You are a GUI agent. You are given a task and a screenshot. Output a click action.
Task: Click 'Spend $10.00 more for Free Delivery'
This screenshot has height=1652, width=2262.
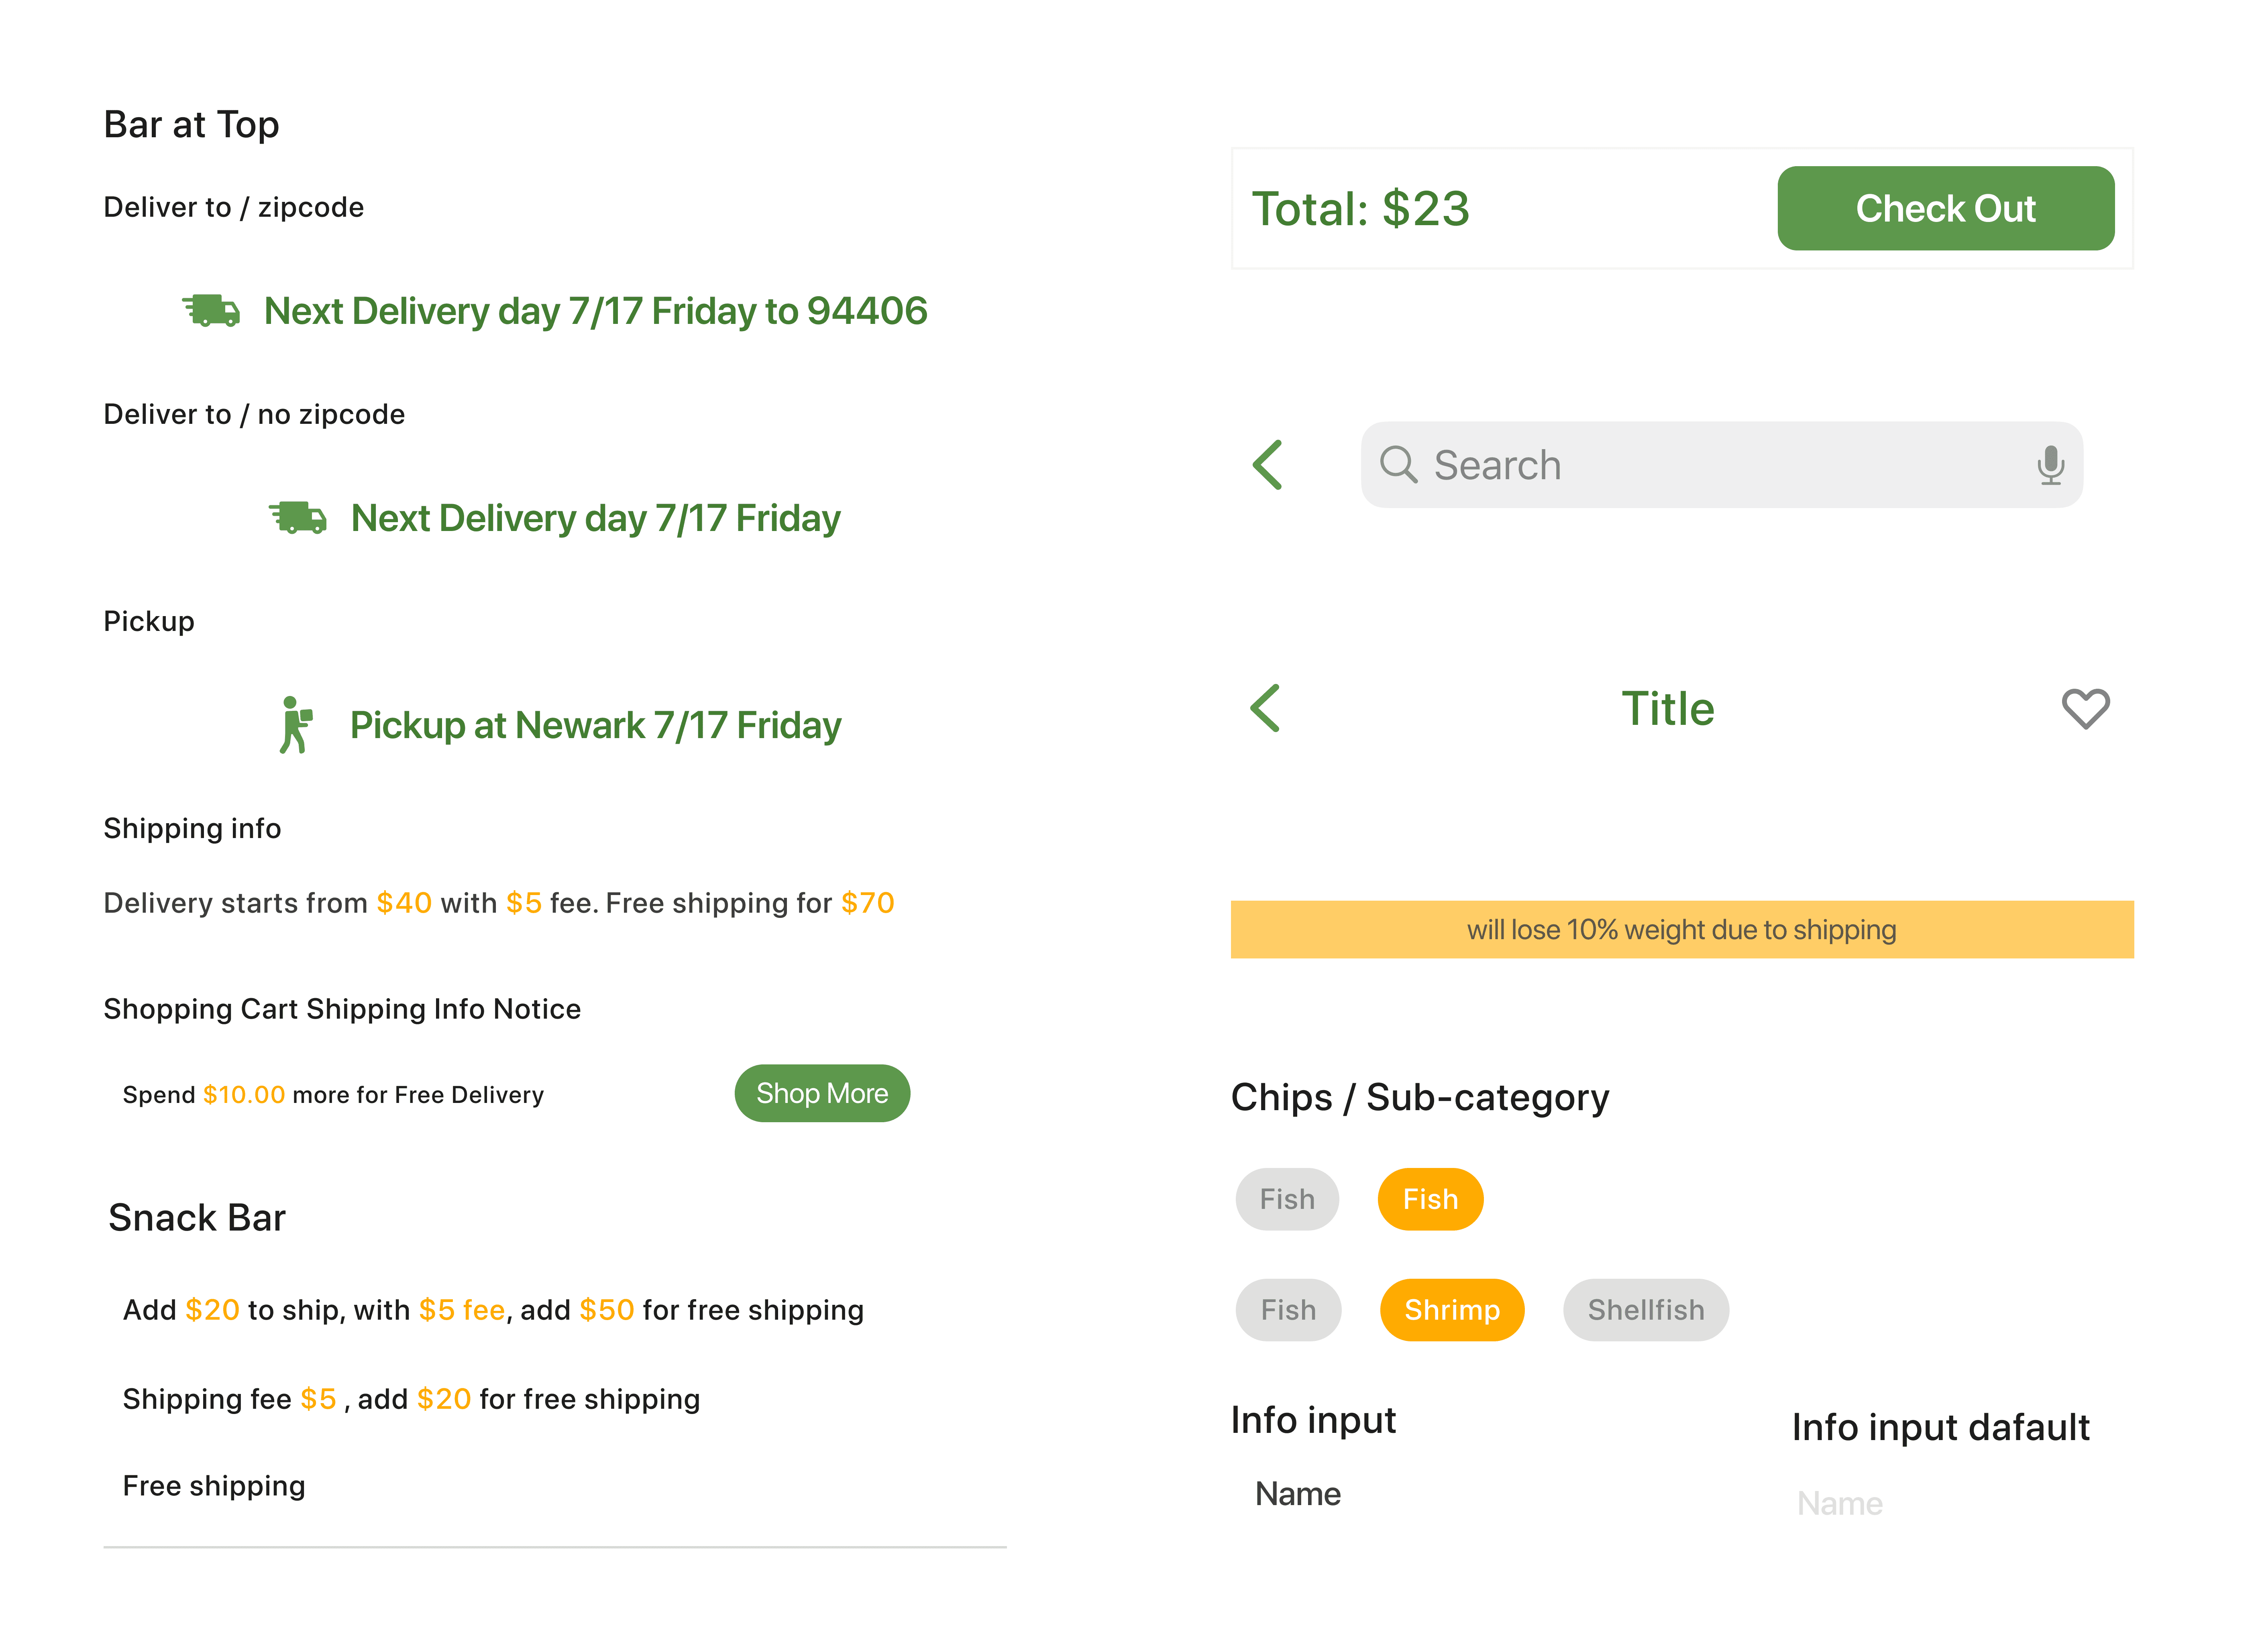pyautogui.click(x=333, y=1095)
